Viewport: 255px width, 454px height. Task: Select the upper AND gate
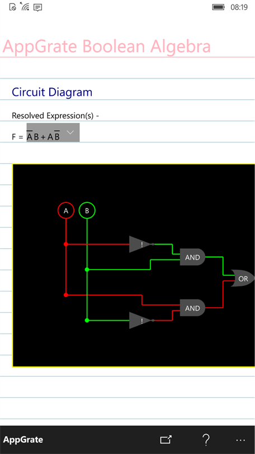click(x=192, y=257)
